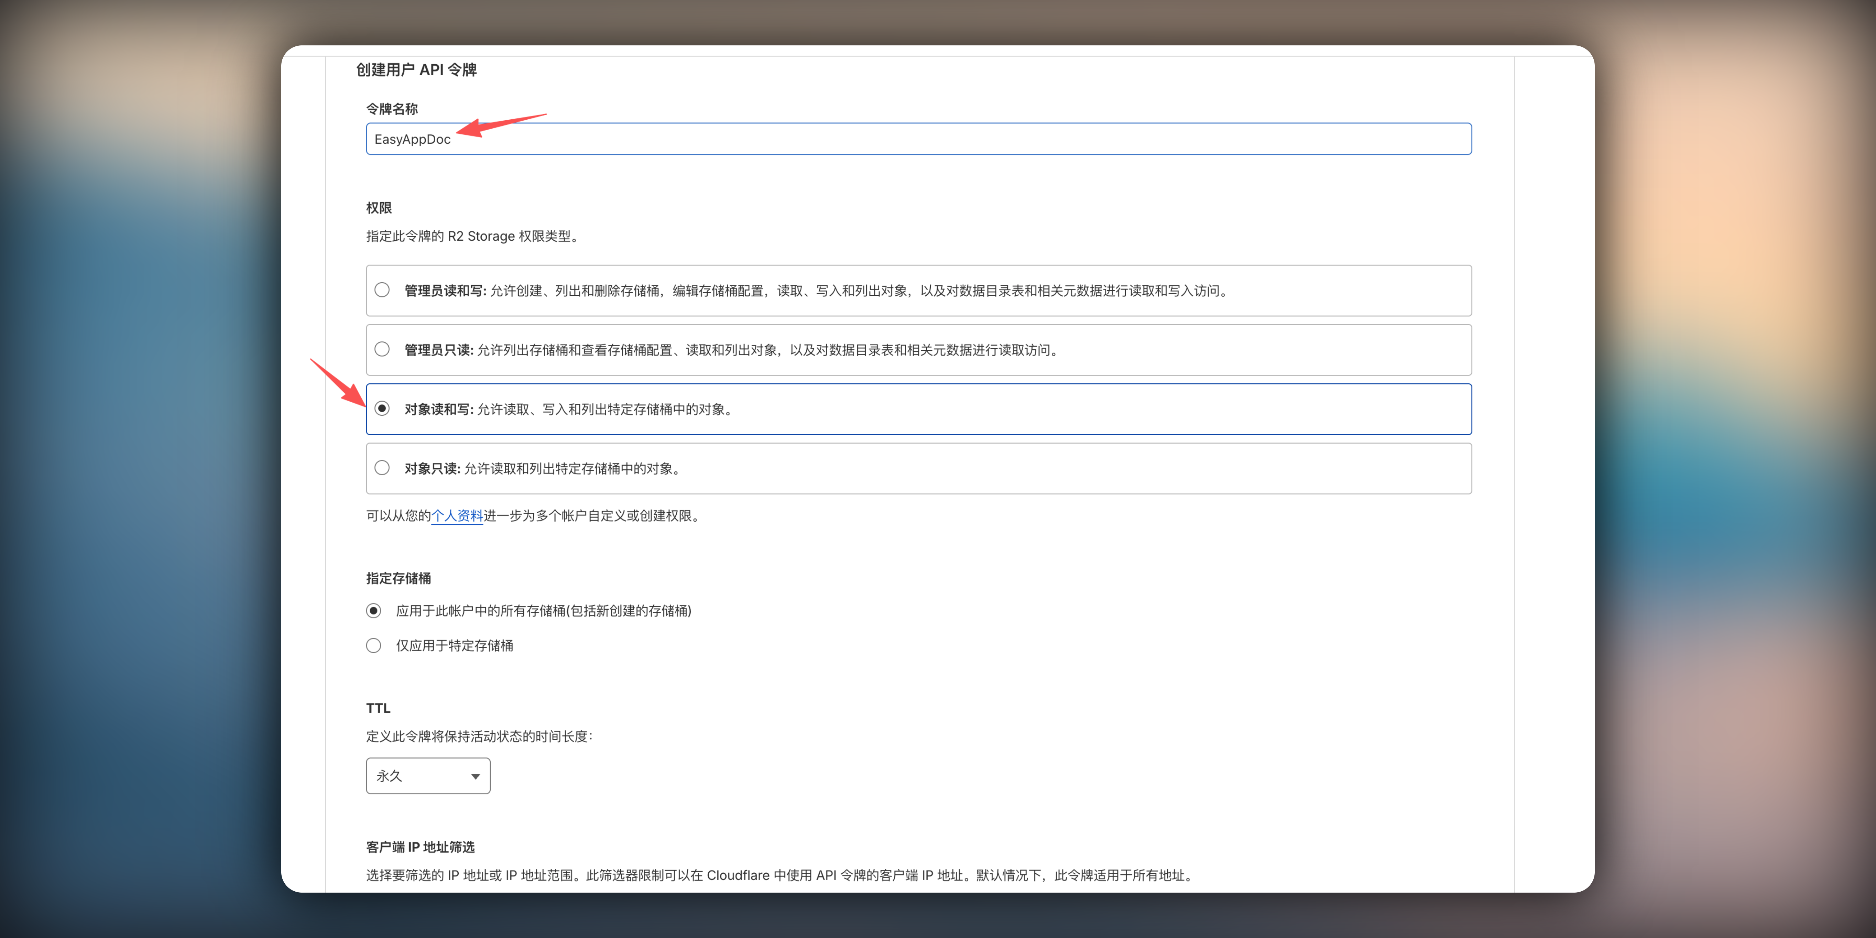Click the 对象只读 bold label text
The height and width of the screenshot is (938, 1876).
[x=432, y=469]
